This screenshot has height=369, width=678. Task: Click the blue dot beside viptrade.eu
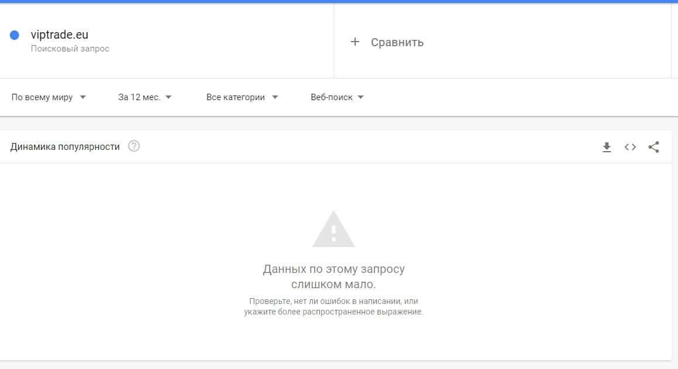[x=14, y=35]
